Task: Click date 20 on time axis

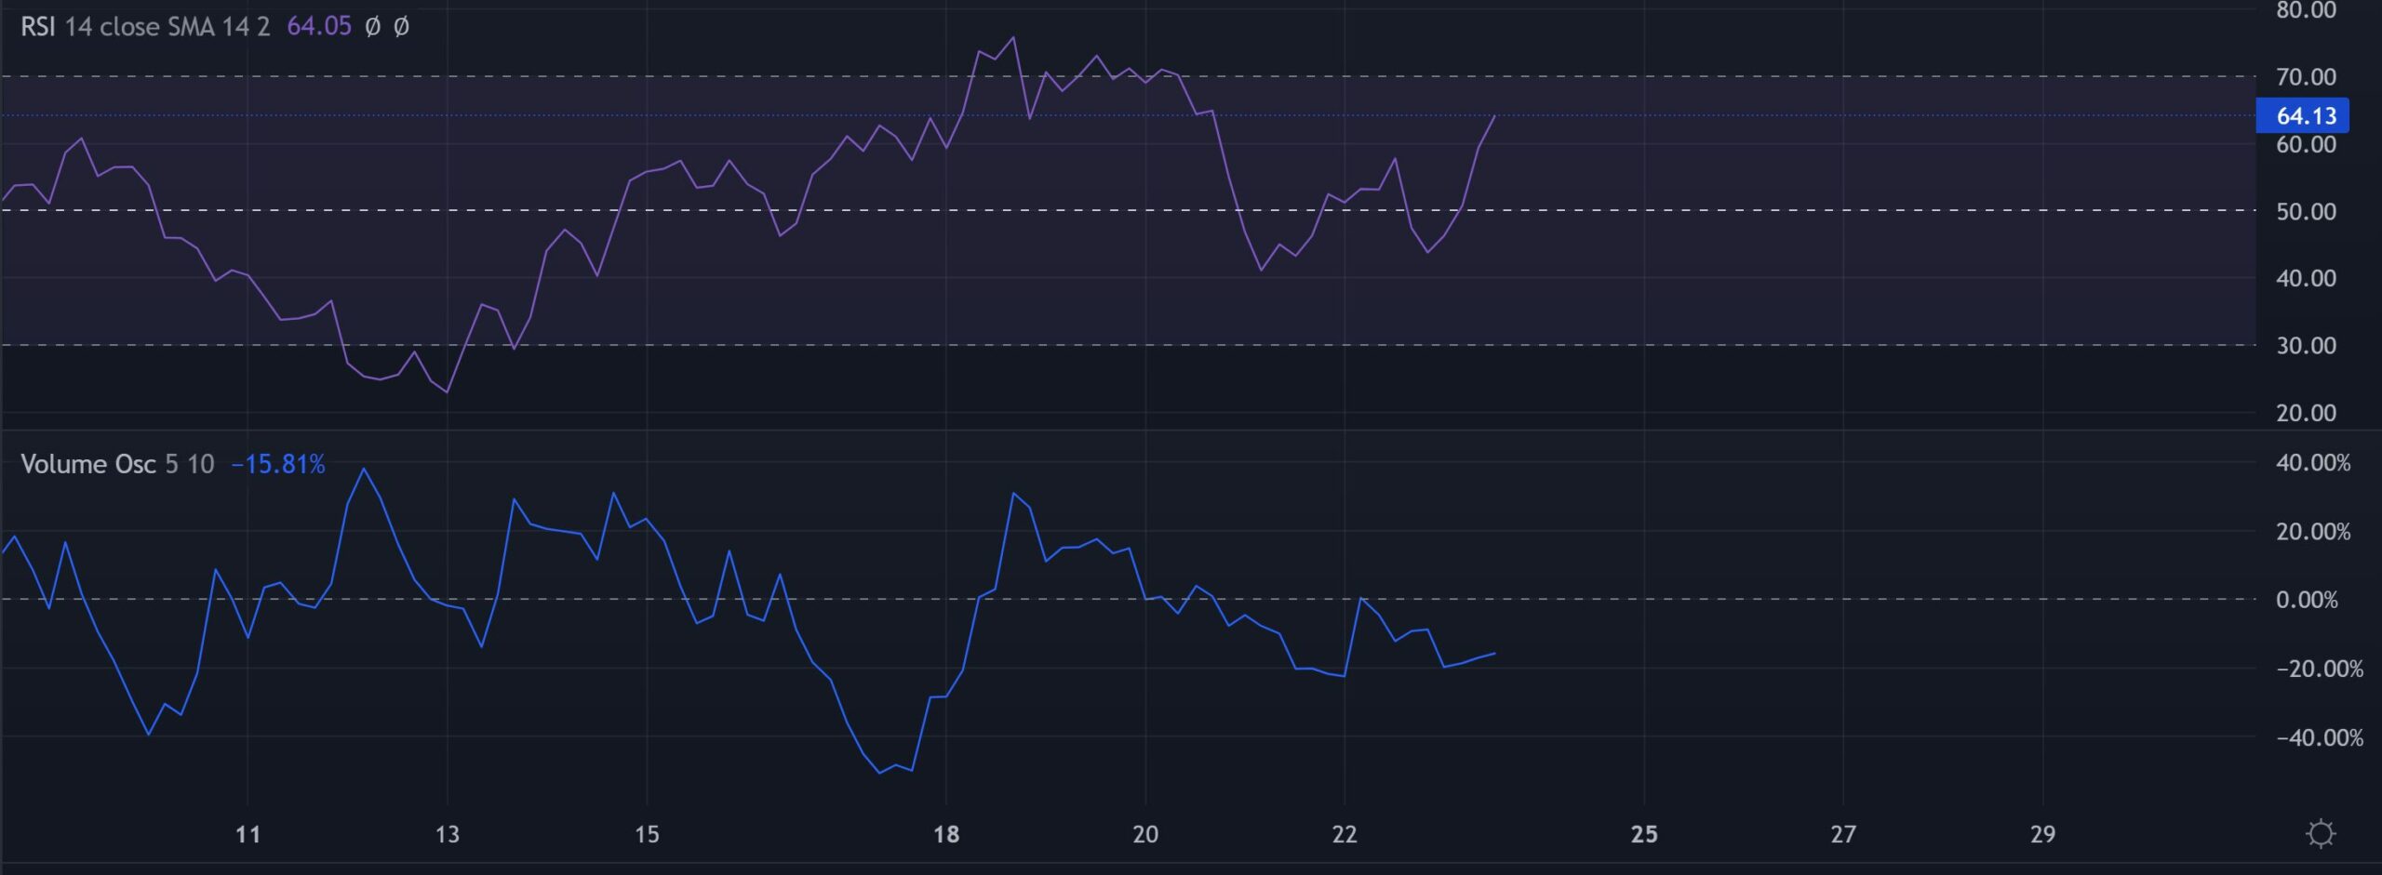Action: pyautogui.click(x=1145, y=834)
